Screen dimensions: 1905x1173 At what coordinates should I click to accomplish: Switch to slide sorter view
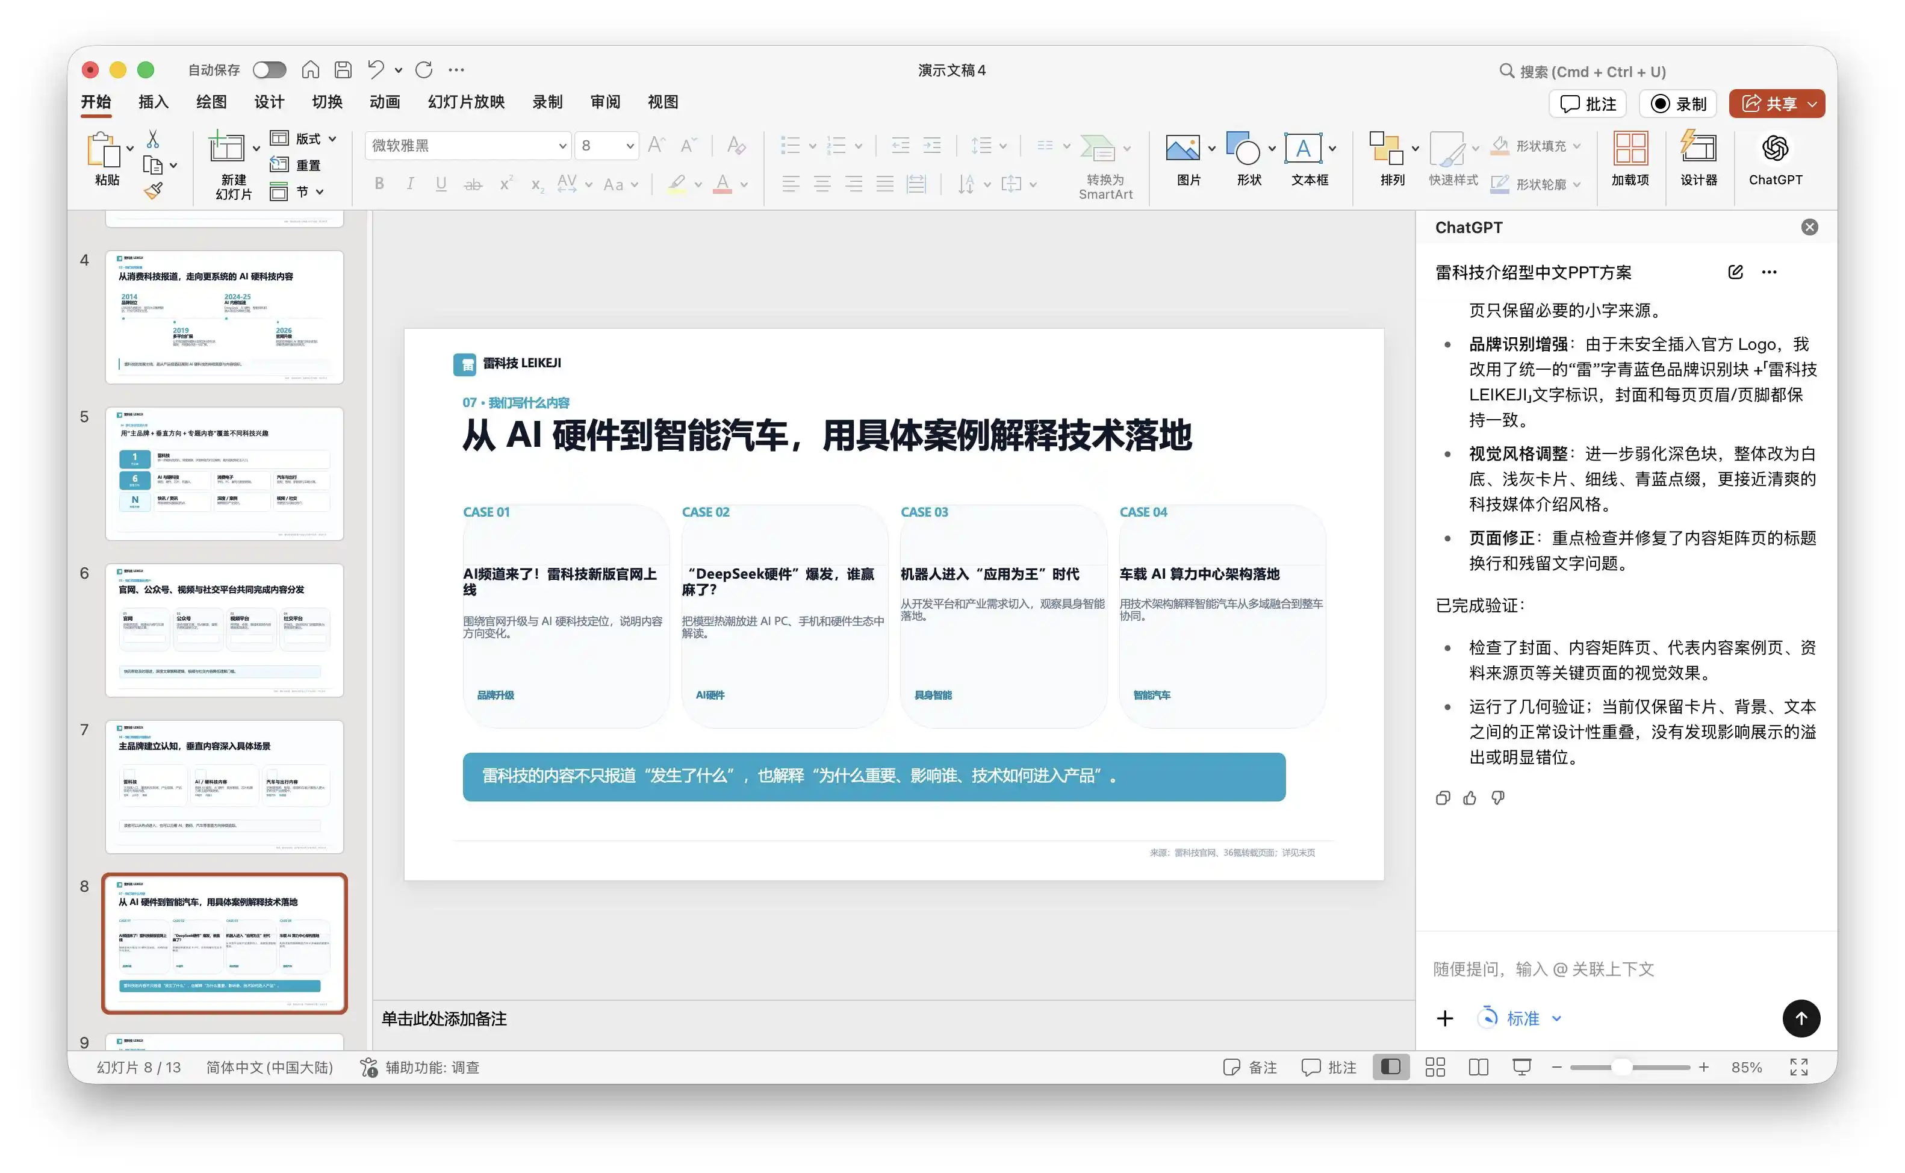click(x=1435, y=1068)
